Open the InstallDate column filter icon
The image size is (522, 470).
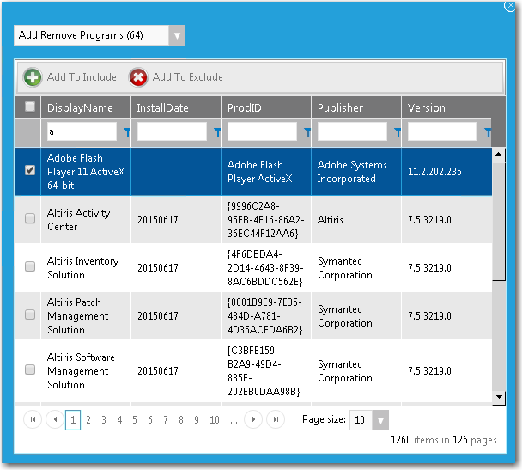point(217,132)
